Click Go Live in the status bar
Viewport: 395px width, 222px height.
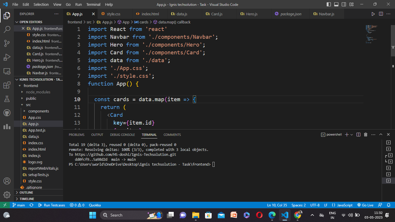coord(366,205)
